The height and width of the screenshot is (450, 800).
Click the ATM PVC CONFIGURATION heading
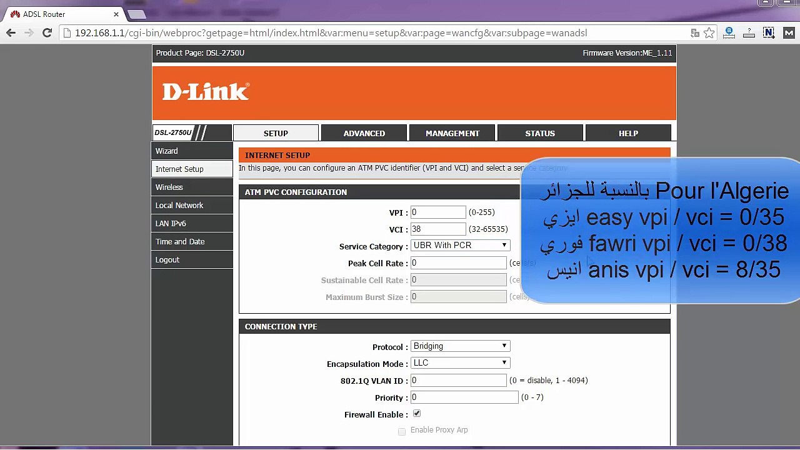[296, 192]
